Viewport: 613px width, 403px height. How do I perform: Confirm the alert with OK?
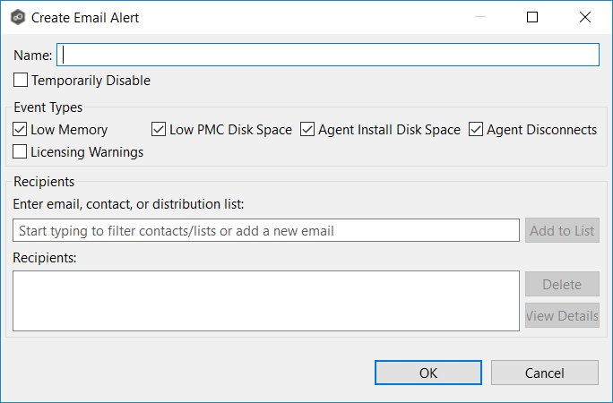(428, 373)
